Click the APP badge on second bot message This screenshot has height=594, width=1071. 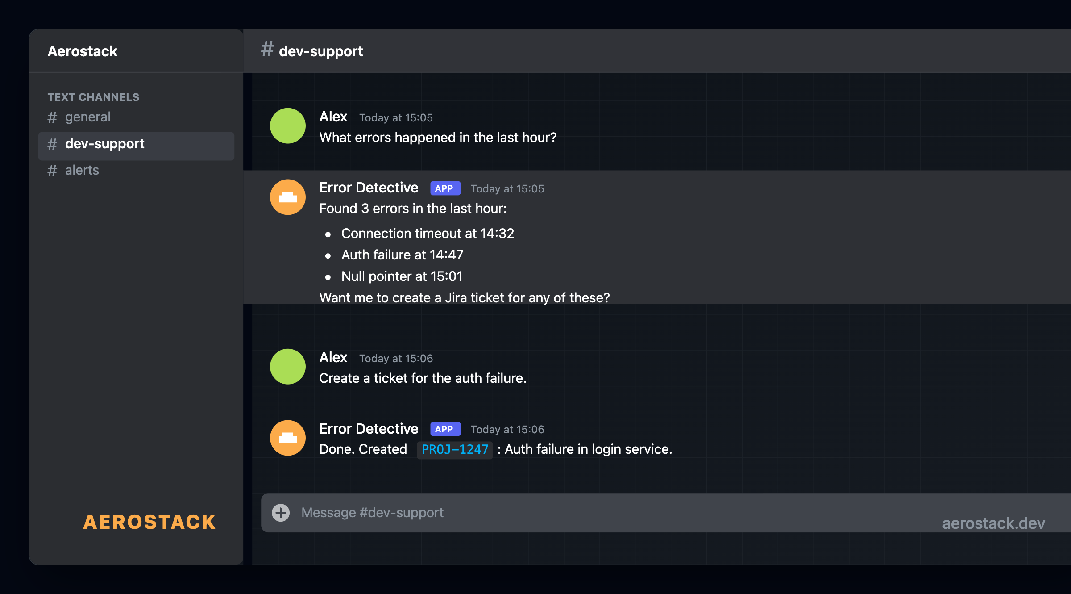pyautogui.click(x=444, y=429)
